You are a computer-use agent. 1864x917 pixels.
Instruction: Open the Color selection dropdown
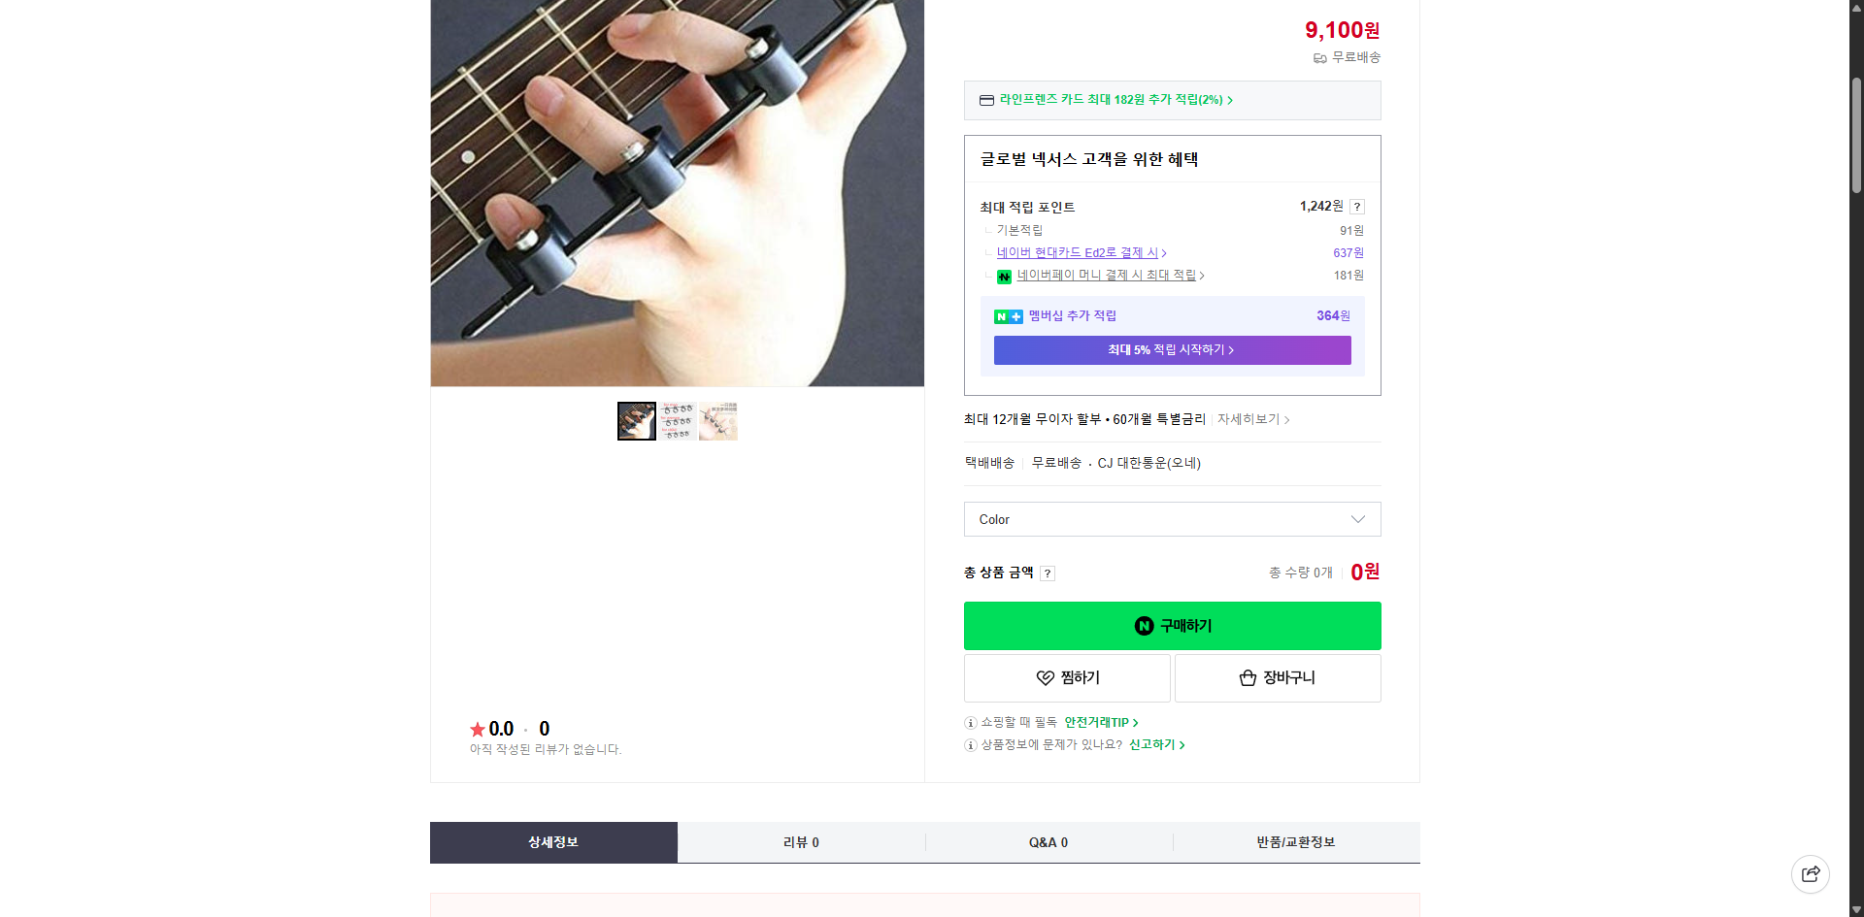(1171, 519)
